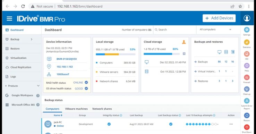
Task: Click the Restart icon
Action: click(247, 116)
